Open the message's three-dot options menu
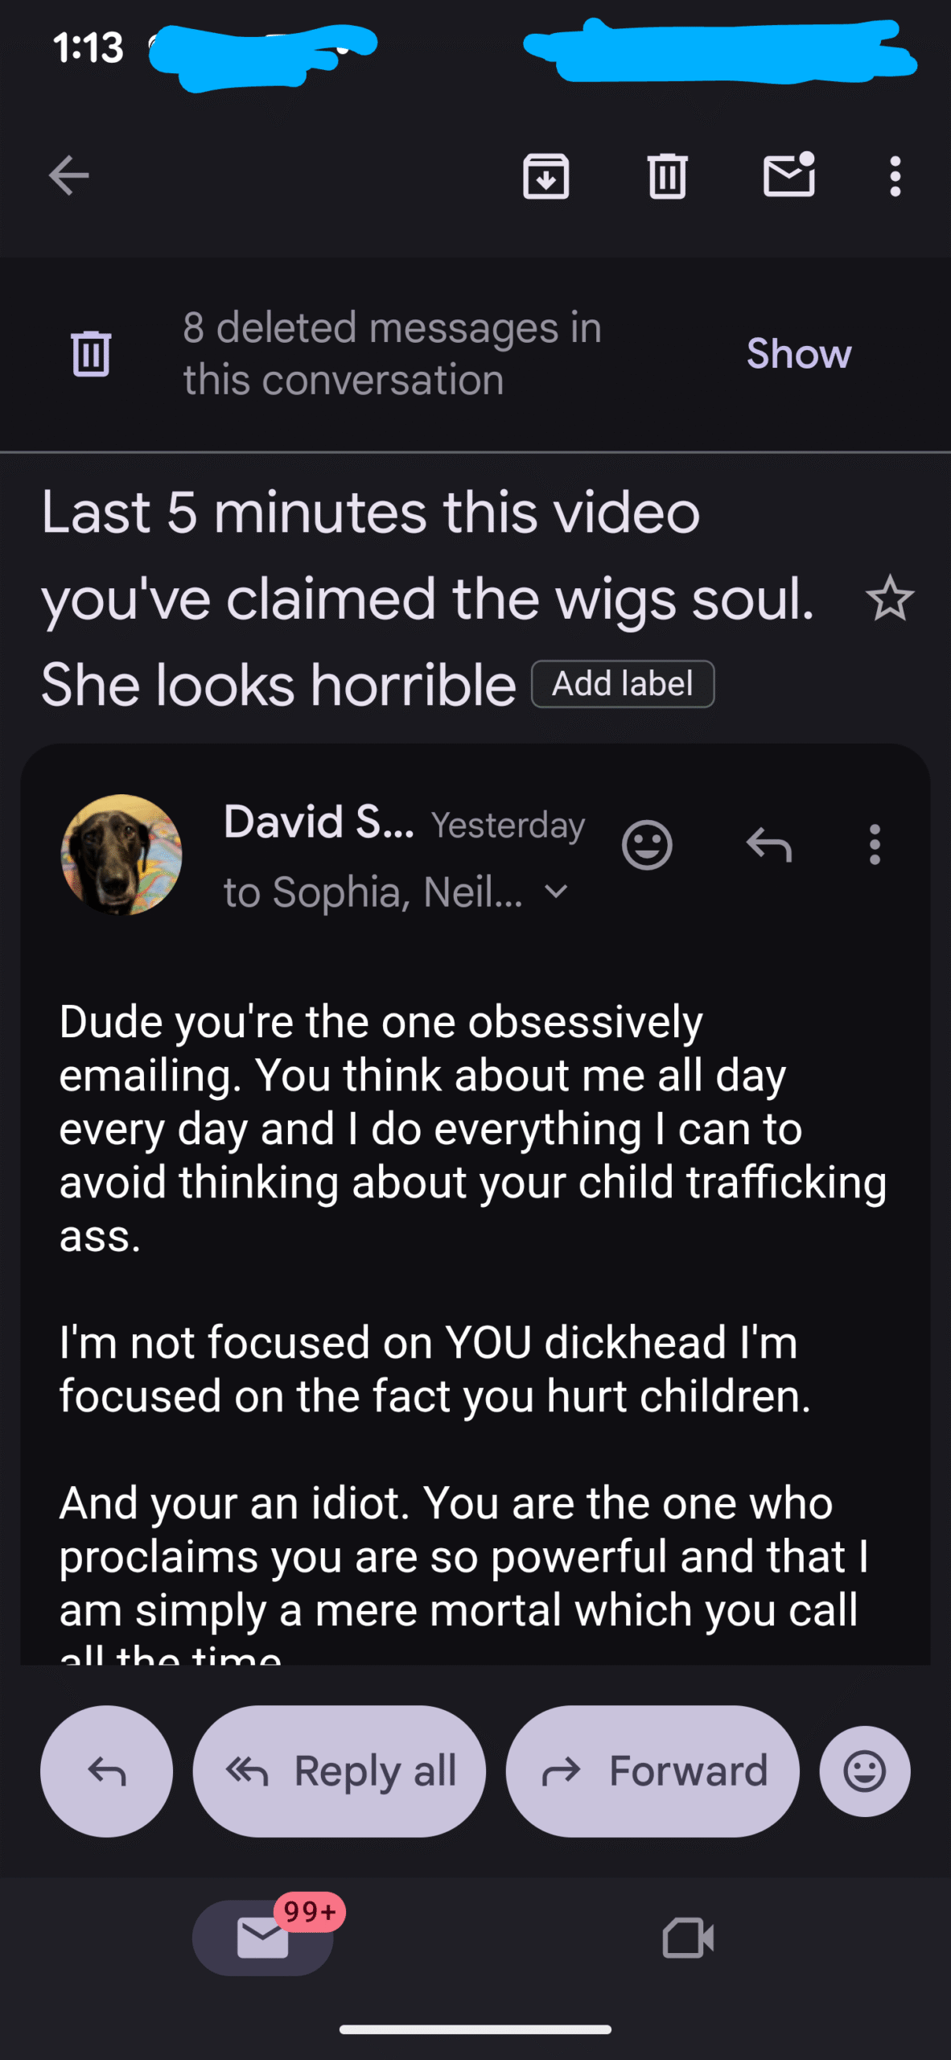Image resolution: width=951 pixels, height=2060 pixels. 875,845
